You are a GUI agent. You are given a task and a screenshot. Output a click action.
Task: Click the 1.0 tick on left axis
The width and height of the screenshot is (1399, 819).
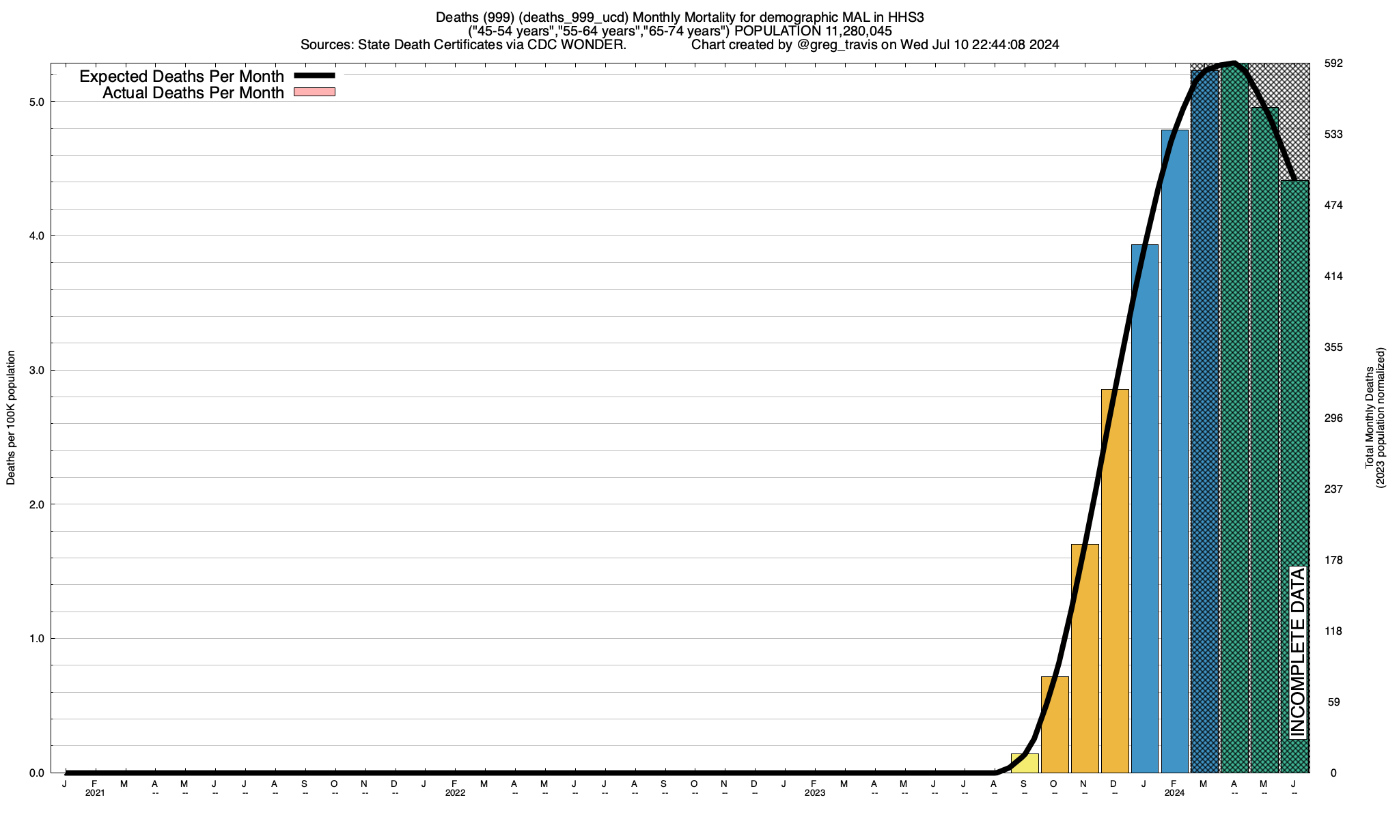(37, 639)
